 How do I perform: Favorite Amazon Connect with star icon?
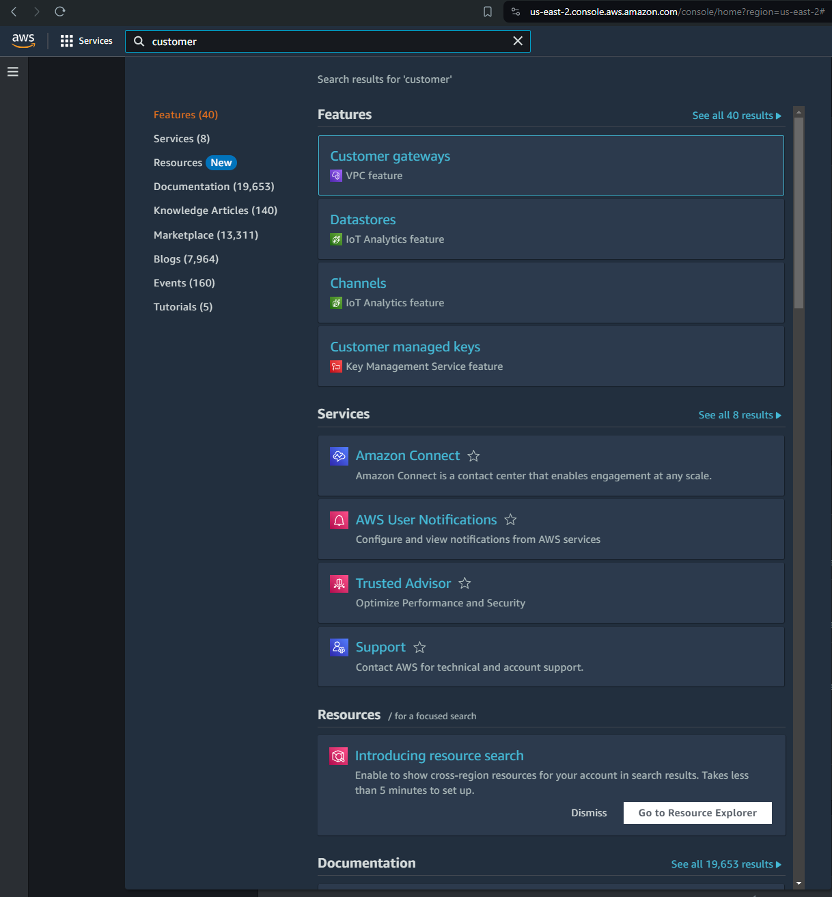[x=473, y=456]
